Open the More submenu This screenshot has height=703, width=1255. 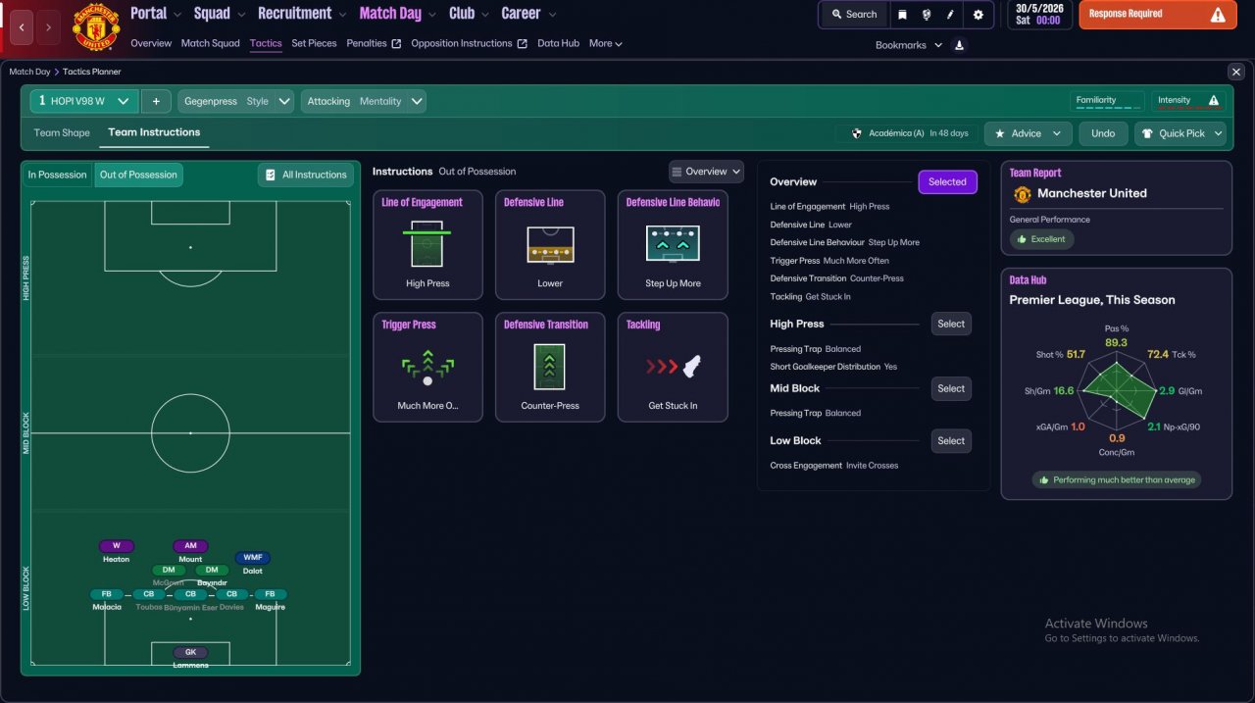tap(605, 44)
